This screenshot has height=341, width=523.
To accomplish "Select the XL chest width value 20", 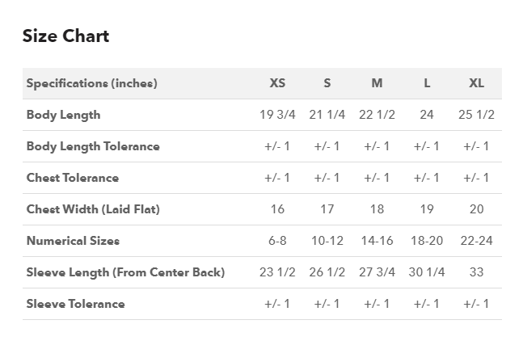I will click(x=476, y=209).
